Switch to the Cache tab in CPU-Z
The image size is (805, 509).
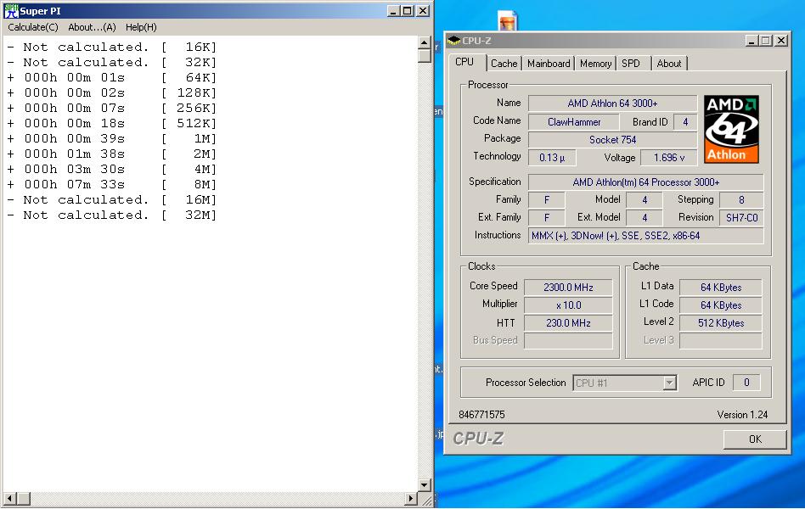point(504,63)
